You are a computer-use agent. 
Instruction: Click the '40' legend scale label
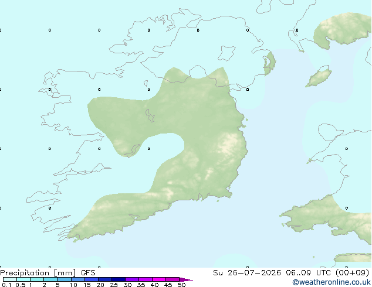pos(154,285)
